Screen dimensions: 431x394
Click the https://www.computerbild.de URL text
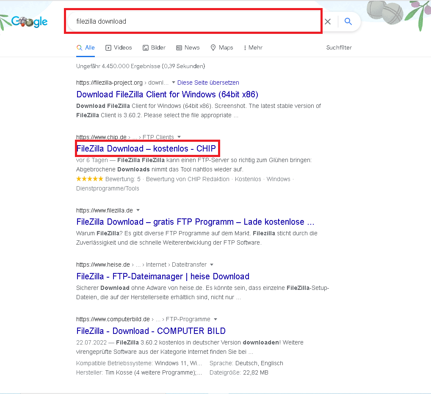[113, 319]
